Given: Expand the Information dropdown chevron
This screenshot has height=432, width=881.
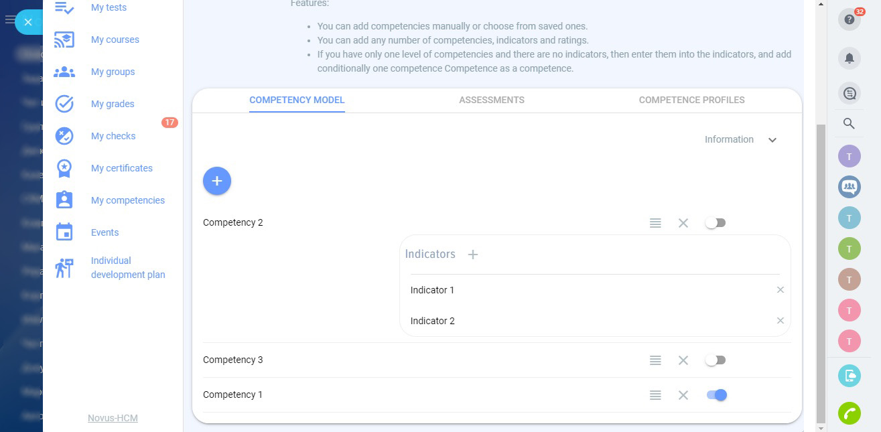Looking at the screenshot, I should (x=772, y=140).
